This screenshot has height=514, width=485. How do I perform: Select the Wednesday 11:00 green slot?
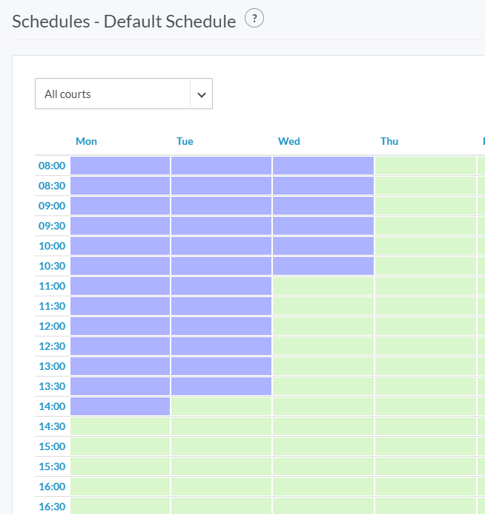[x=323, y=286]
